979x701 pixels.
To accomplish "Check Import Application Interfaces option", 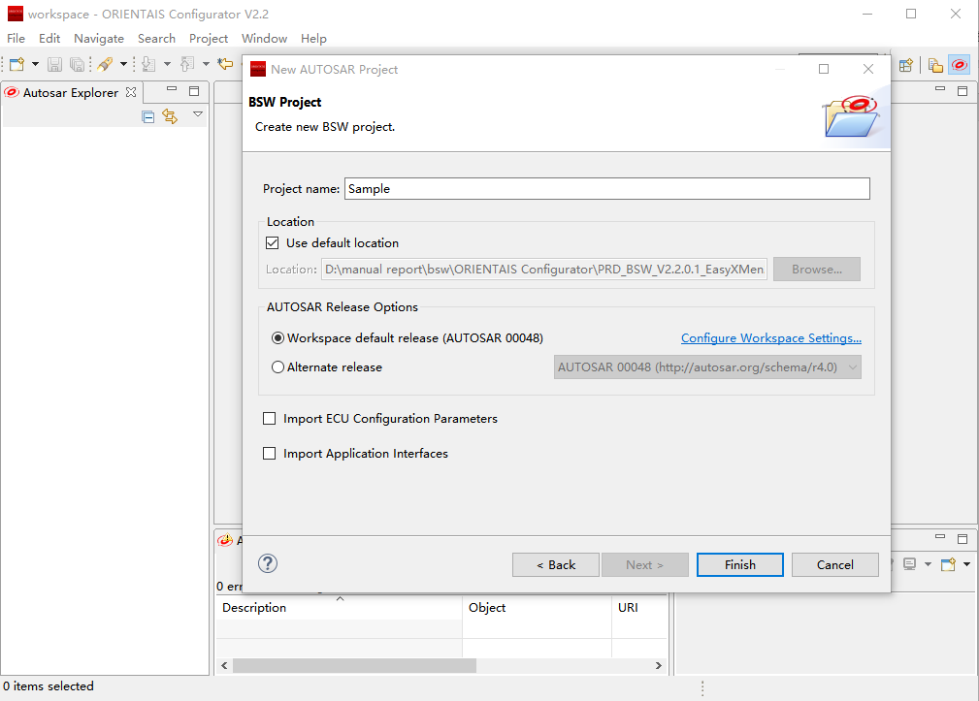I will tap(270, 454).
